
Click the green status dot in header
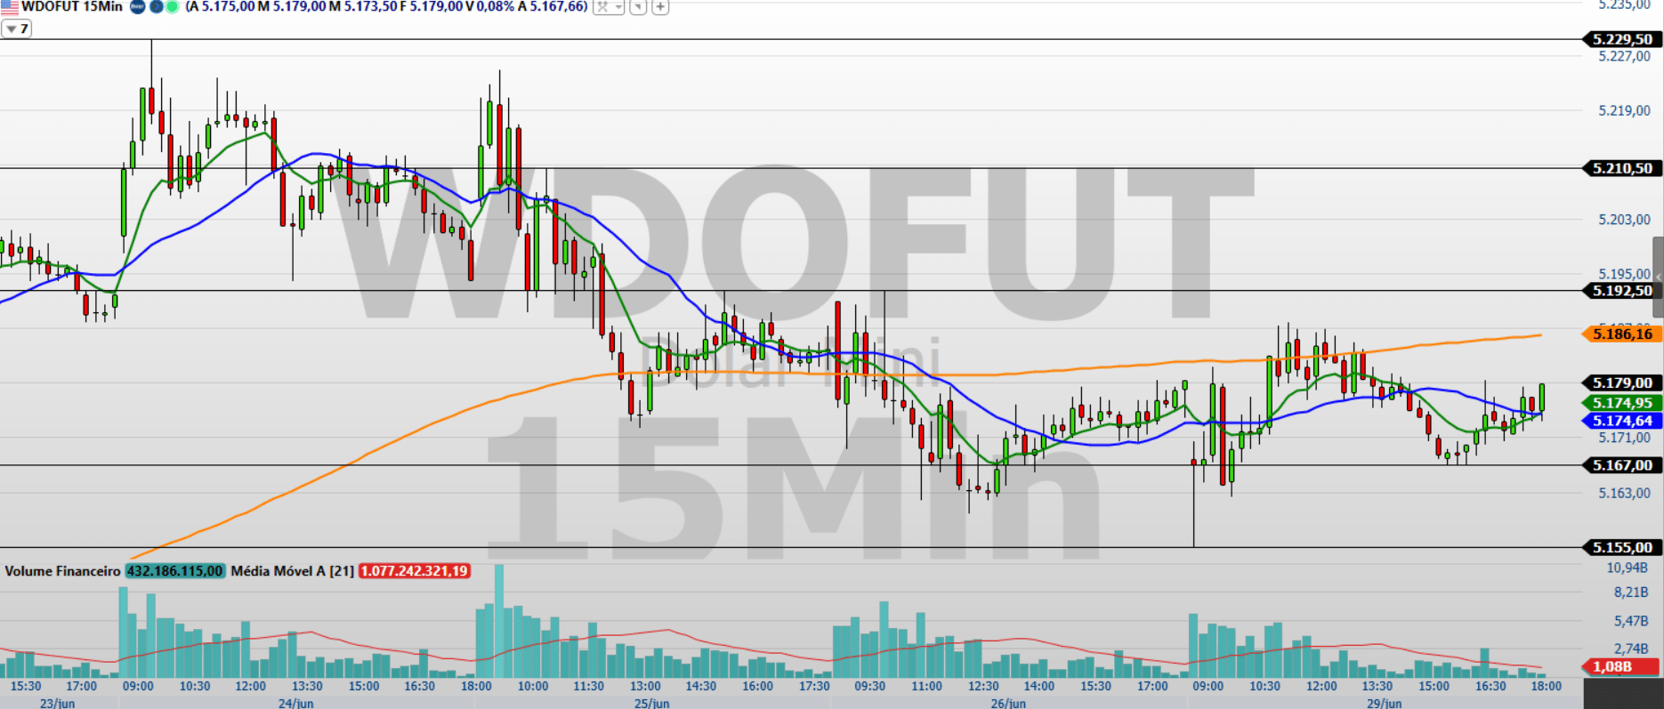172,6
